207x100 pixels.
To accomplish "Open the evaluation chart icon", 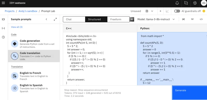I will 167,11.
